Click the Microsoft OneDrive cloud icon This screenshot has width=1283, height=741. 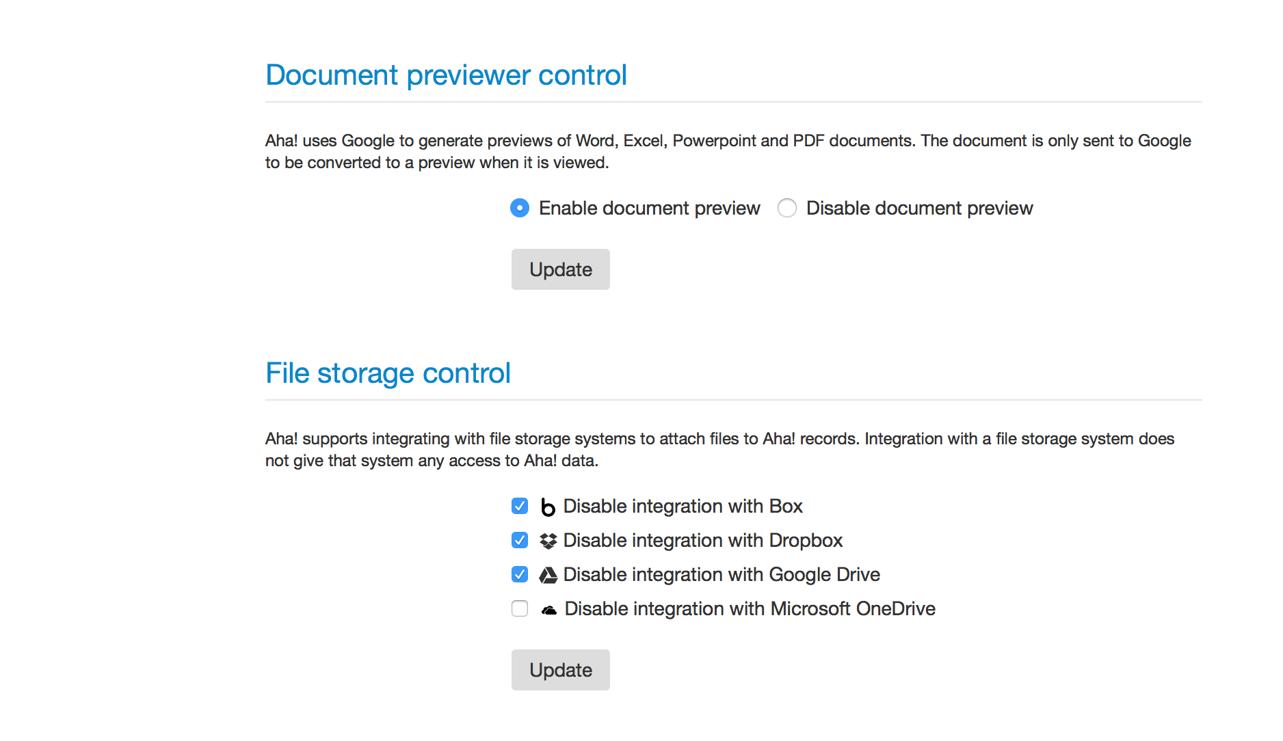(548, 610)
